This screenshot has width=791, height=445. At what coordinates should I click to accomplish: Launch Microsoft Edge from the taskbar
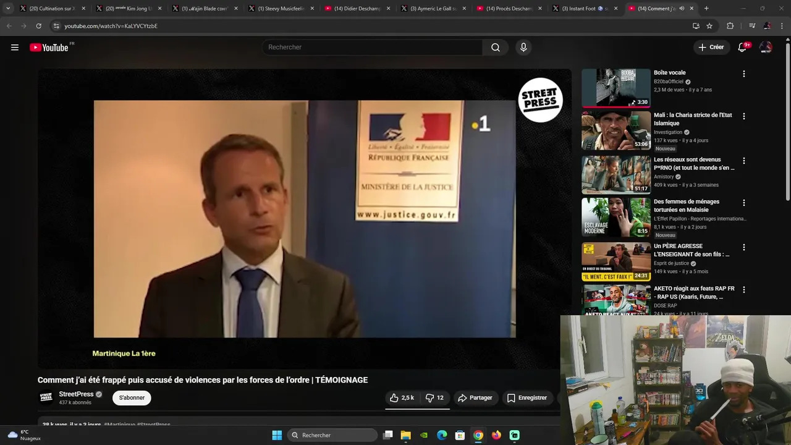point(442,435)
